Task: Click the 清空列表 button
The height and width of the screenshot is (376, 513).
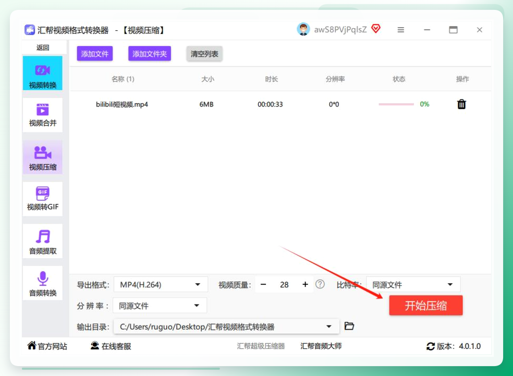Action: tap(204, 54)
